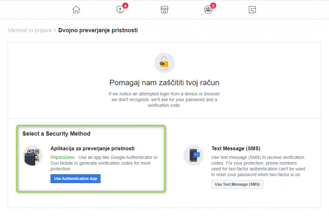Go back to Varnost in prijava breadcrumb
This screenshot has height=216, width=329.
click(x=30, y=30)
